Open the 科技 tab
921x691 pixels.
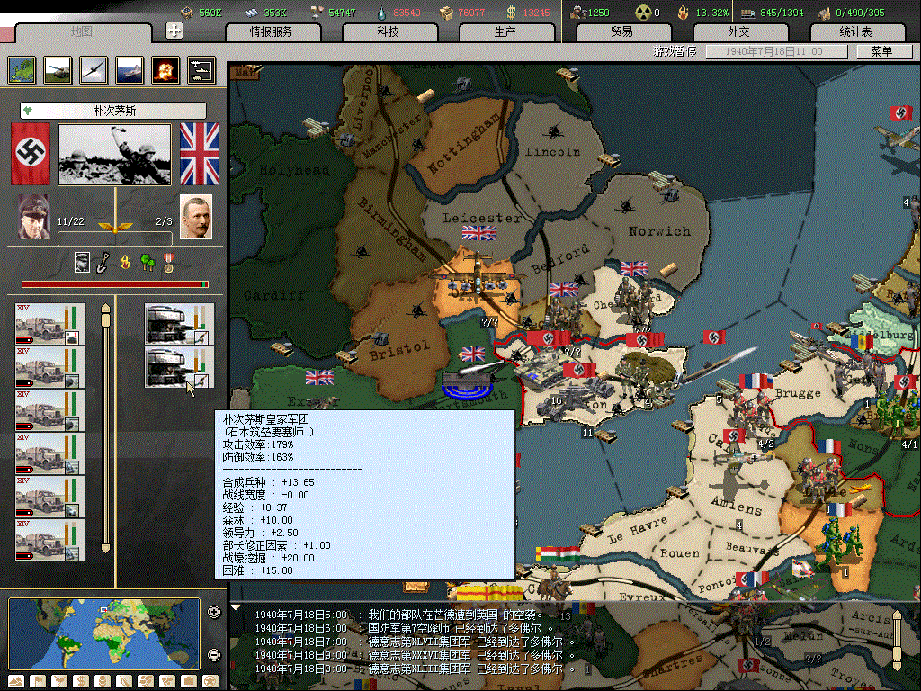point(389,31)
